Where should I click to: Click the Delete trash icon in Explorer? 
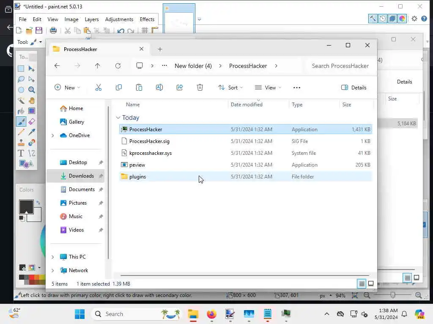tap(200, 88)
